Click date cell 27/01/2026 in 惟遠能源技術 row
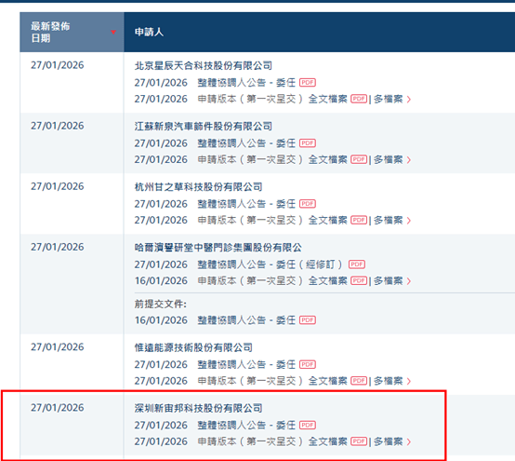 click(x=58, y=346)
